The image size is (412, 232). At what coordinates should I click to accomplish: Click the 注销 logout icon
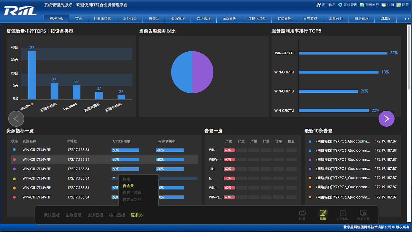tap(383, 5)
